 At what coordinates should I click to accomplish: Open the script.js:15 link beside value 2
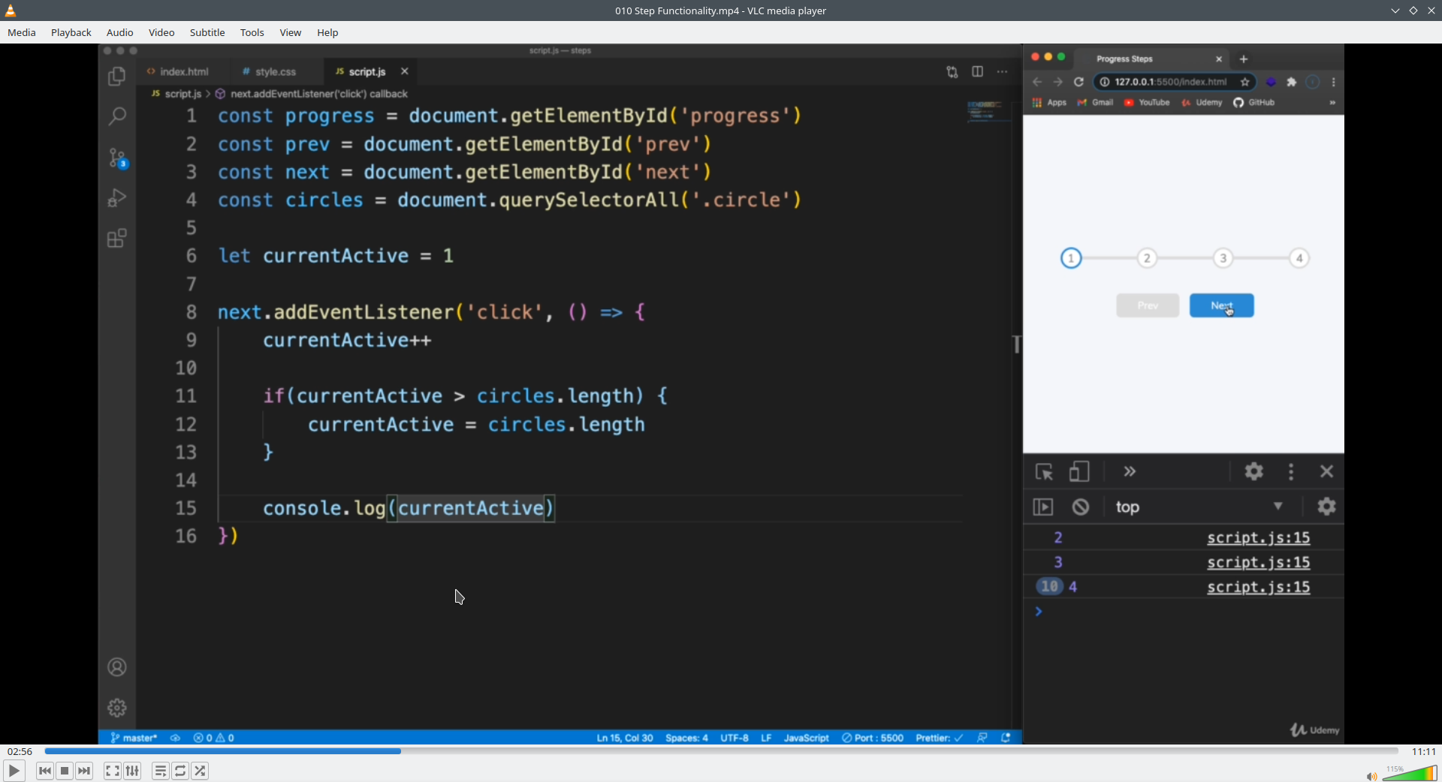click(1259, 538)
